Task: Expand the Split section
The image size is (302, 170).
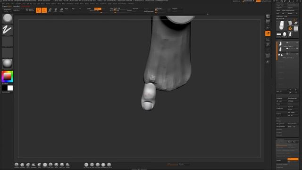Action: click(x=278, y=118)
